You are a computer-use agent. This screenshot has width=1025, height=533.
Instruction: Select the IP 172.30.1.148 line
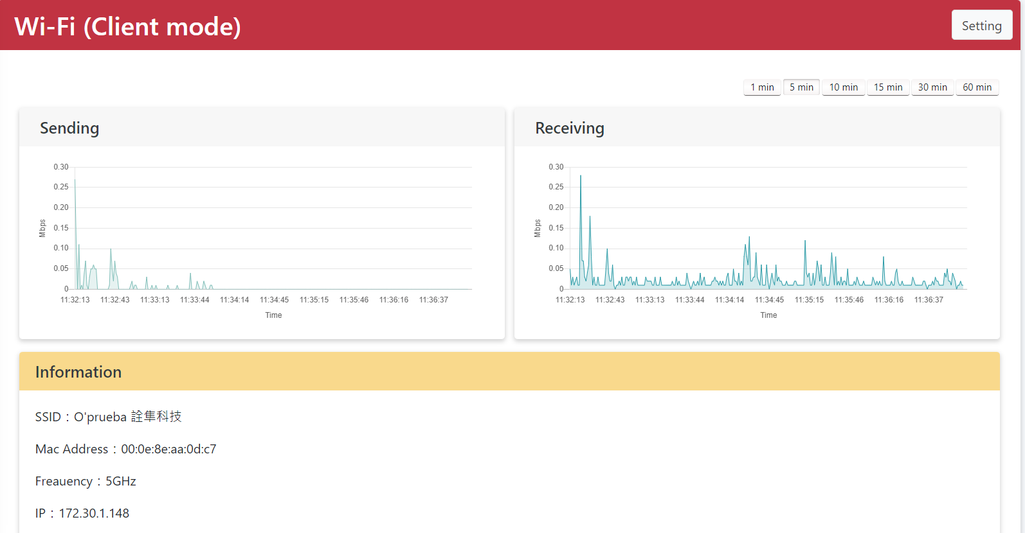tap(82, 513)
